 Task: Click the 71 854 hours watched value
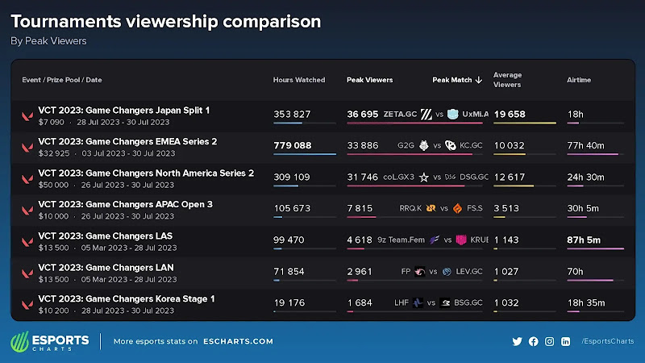pyautogui.click(x=289, y=271)
